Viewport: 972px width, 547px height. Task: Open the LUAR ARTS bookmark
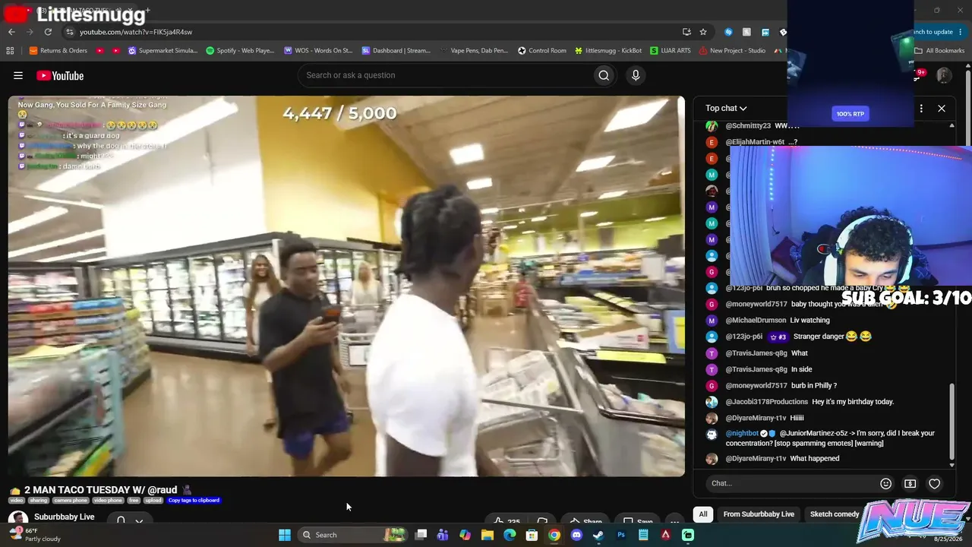(x=671, y=51)
